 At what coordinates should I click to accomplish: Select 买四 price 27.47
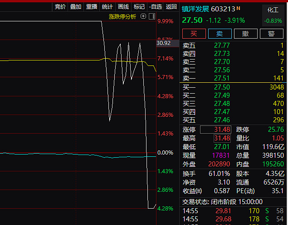222,112
